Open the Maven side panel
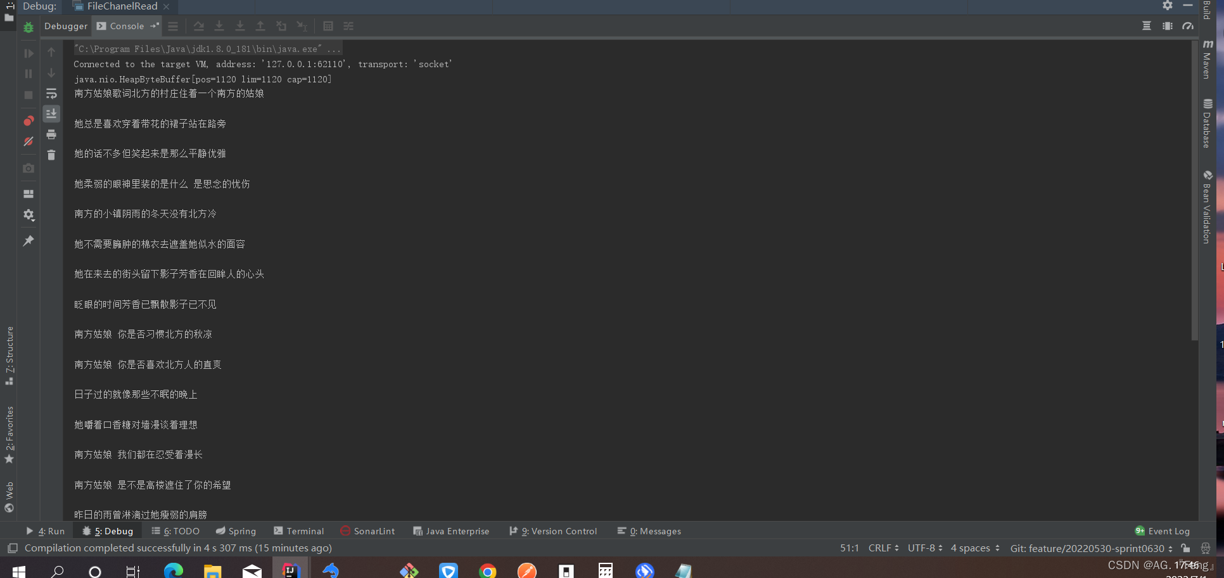Screen dimensions: 1224x578 [1208, 60]
